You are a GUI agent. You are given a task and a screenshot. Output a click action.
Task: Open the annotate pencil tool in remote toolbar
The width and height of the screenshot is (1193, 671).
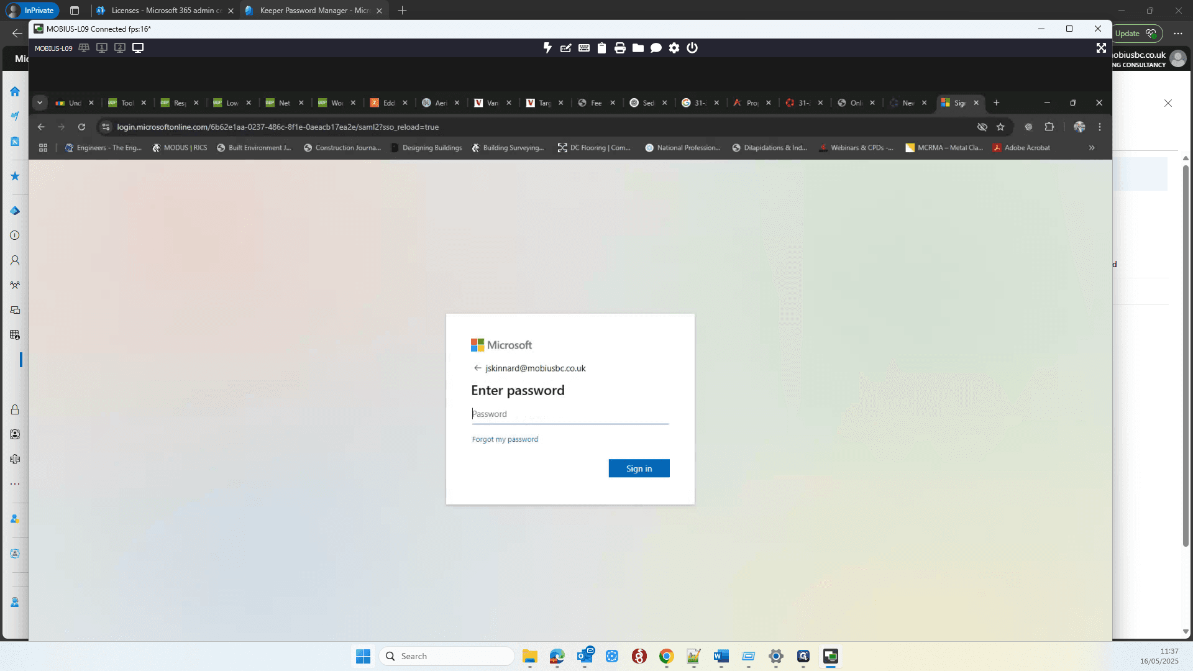point(565,48)
